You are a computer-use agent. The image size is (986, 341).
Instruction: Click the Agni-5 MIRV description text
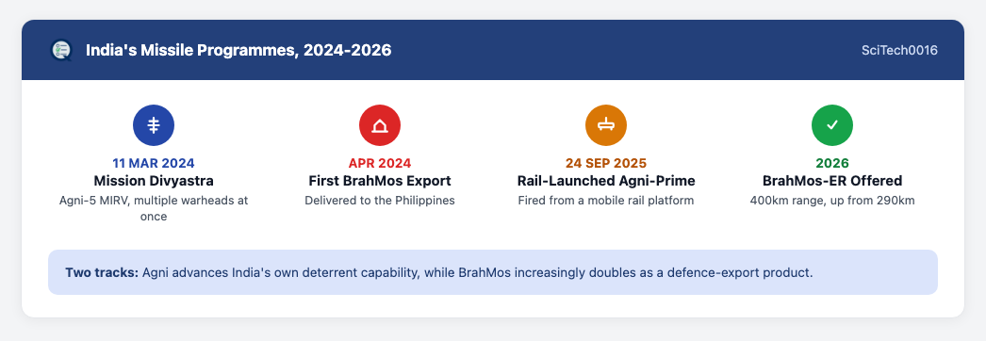click(154, 208)
